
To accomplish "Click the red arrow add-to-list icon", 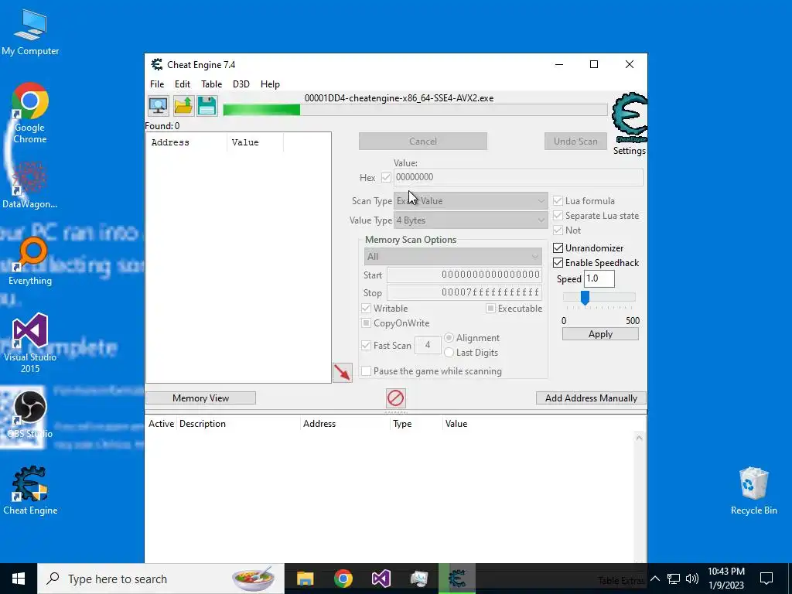I will coord(343,373).
